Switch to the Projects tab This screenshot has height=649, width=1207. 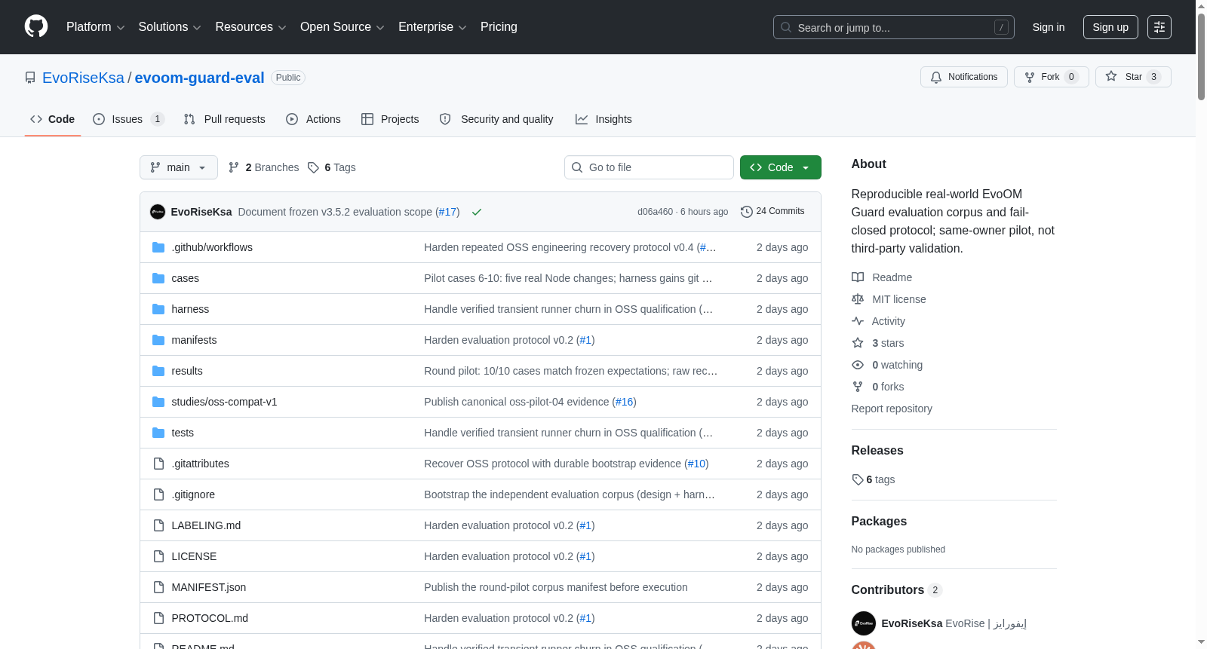pos(390,119)
